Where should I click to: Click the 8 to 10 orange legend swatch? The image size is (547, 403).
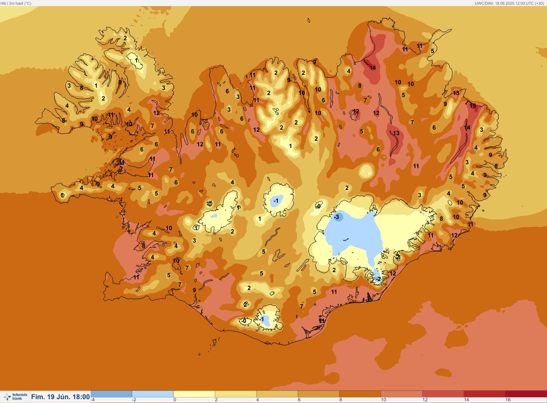point(360,394)
